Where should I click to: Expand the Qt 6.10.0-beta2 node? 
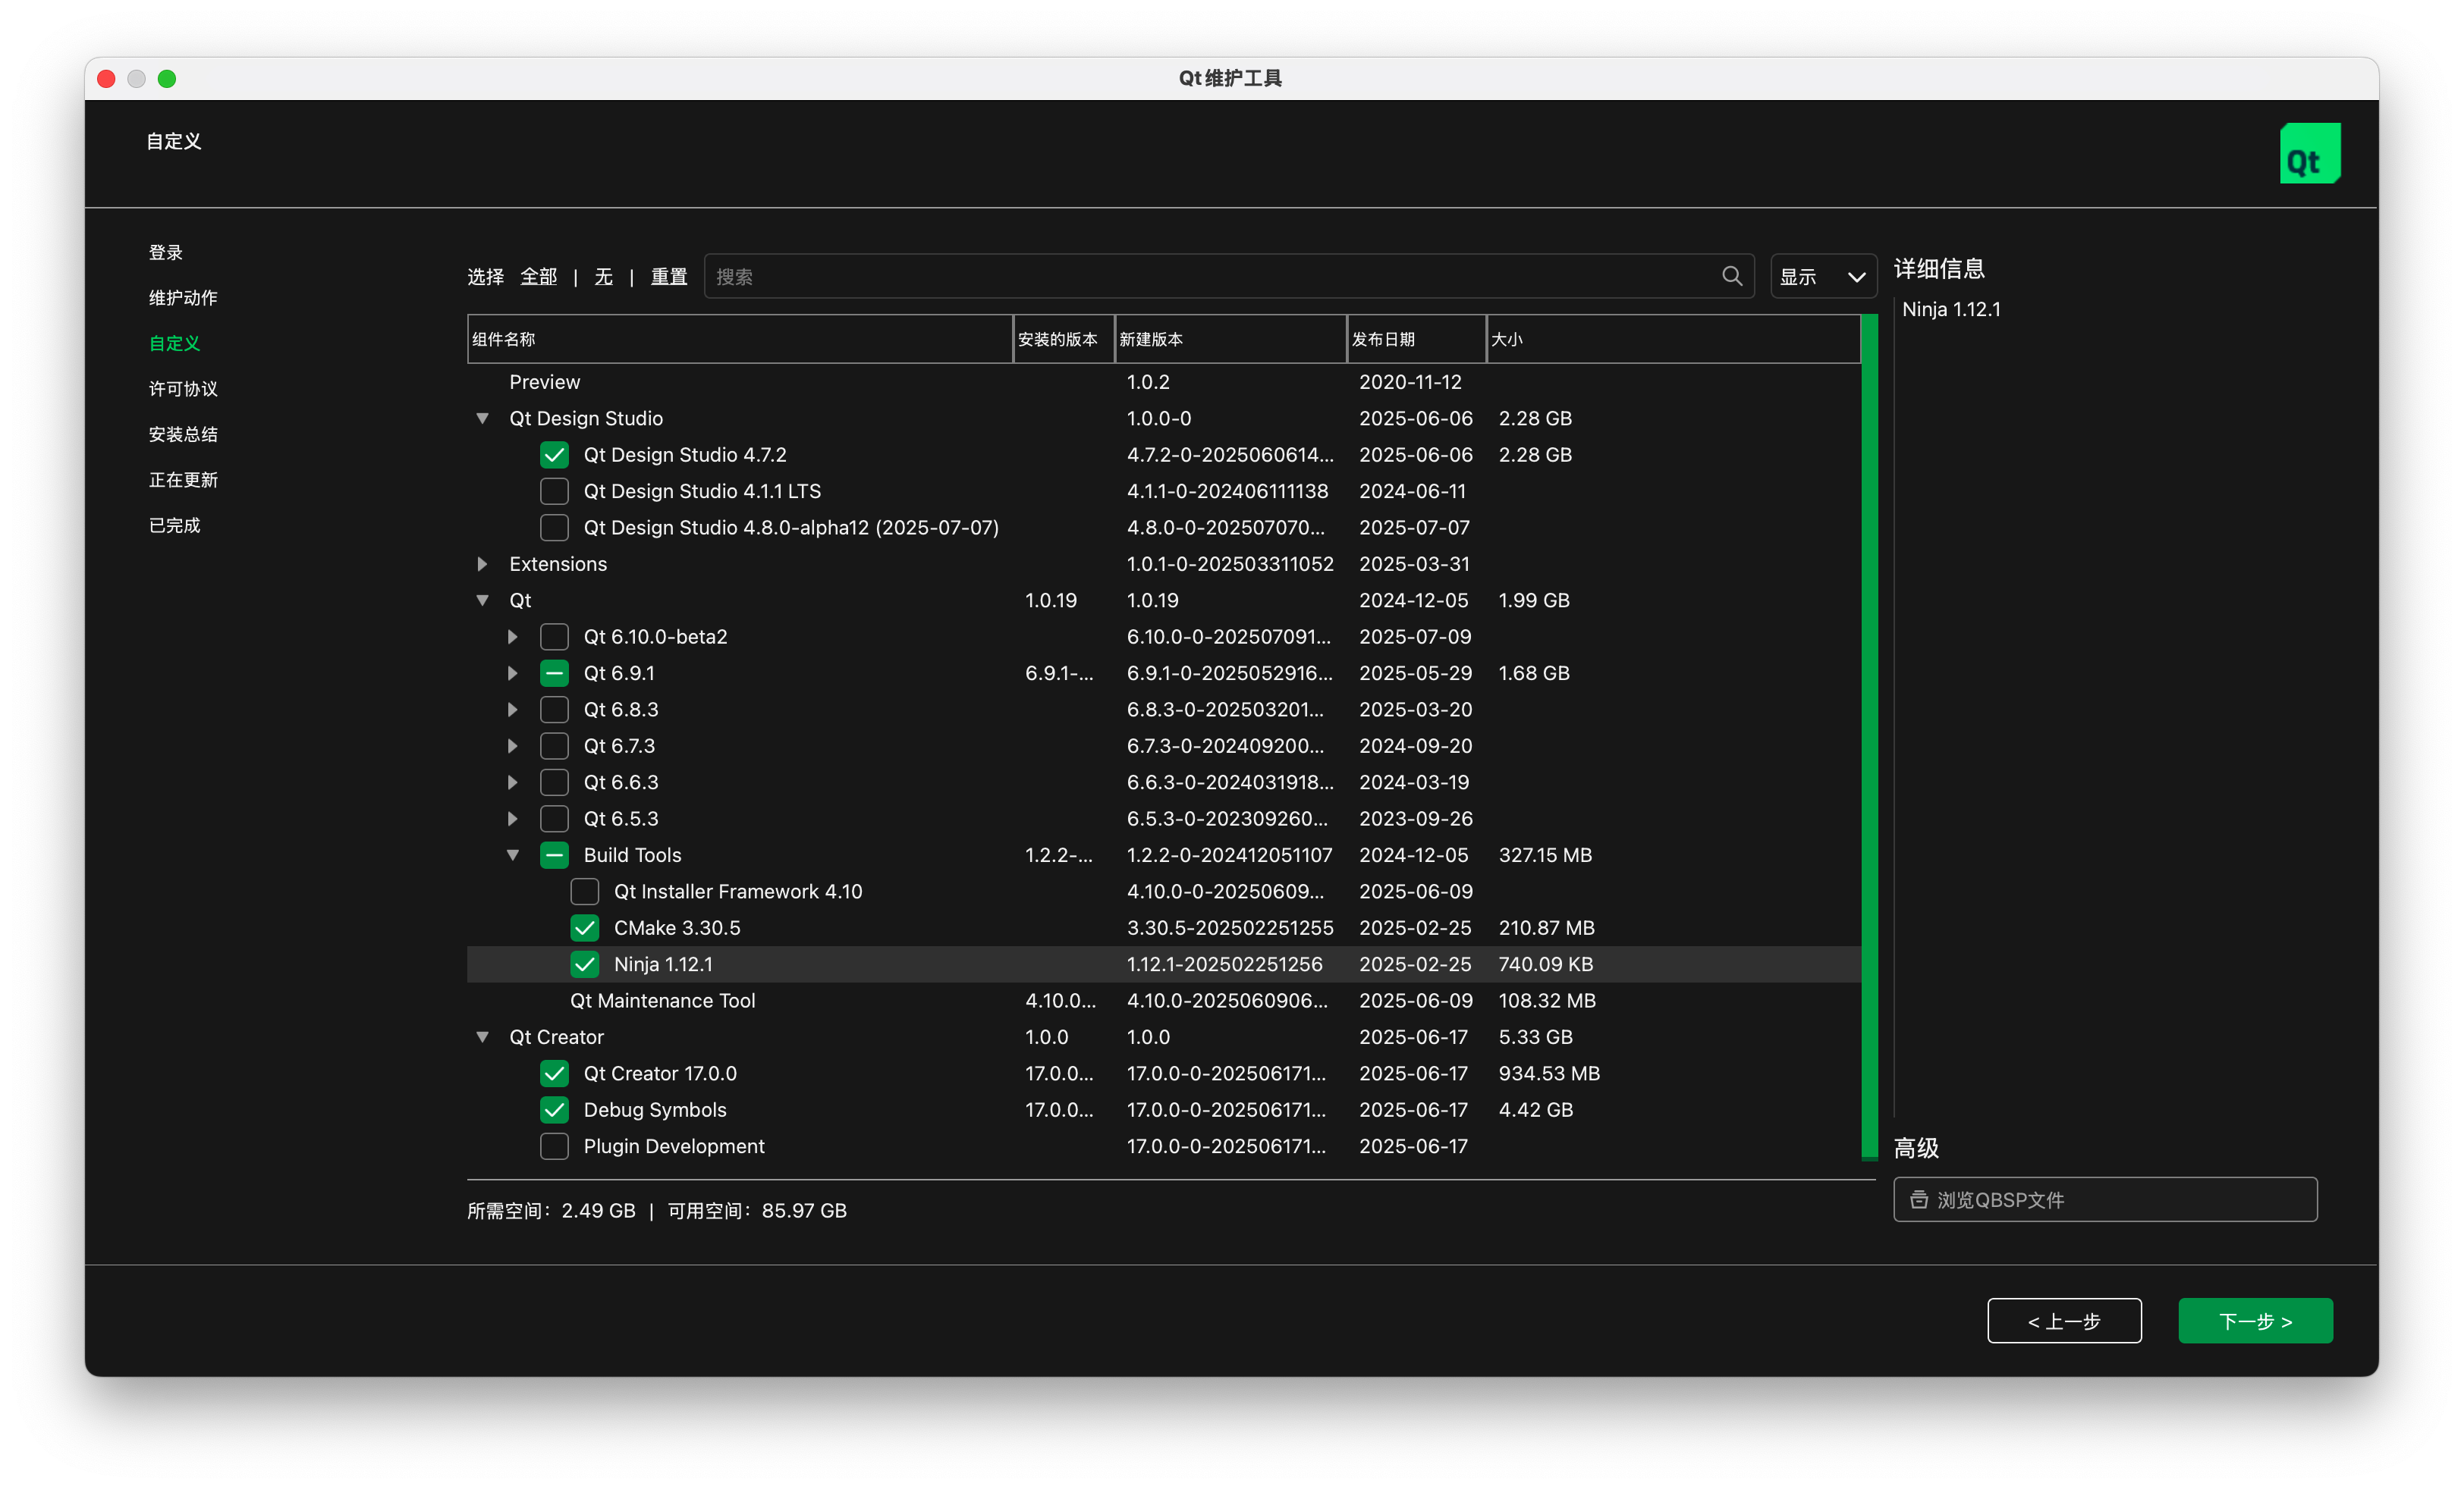(x=512, y=637)
